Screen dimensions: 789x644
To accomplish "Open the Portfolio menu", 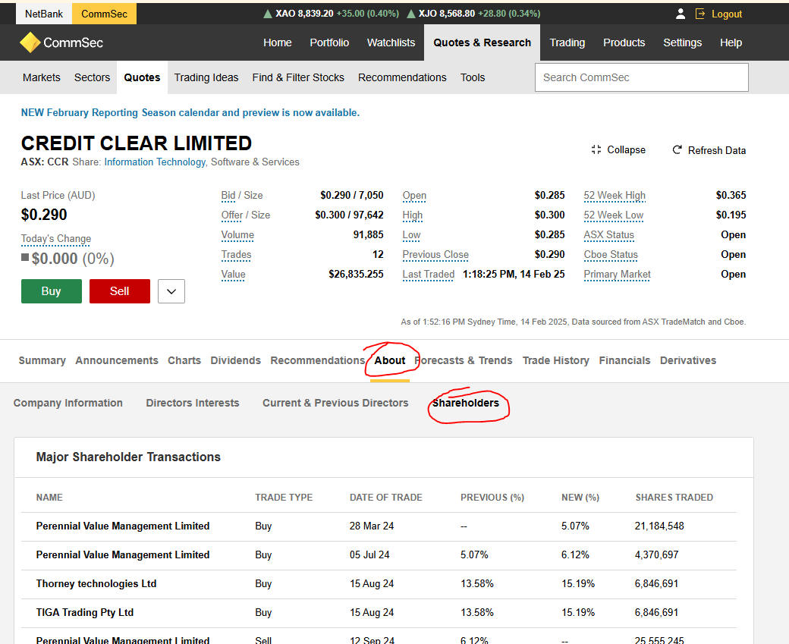I will (329, 42).
